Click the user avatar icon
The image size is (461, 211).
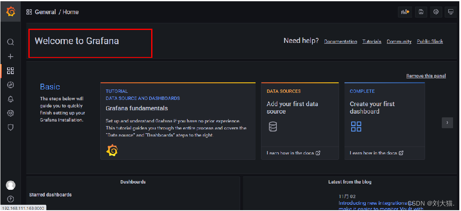tap(11, 185)
